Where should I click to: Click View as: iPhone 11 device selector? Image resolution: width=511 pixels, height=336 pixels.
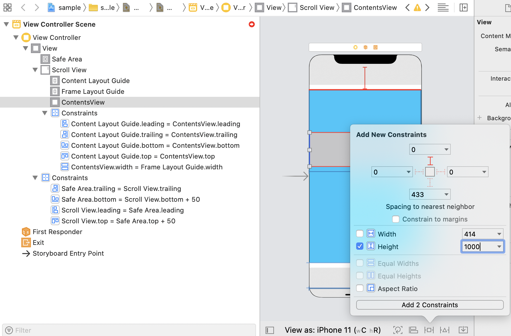click(333, 330)
